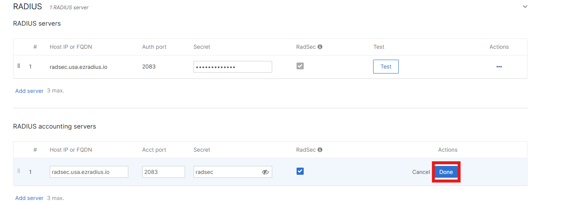Click the '1 RADIUS server' subtitle
The image size is (562, 205).
(x=69, y=8)
